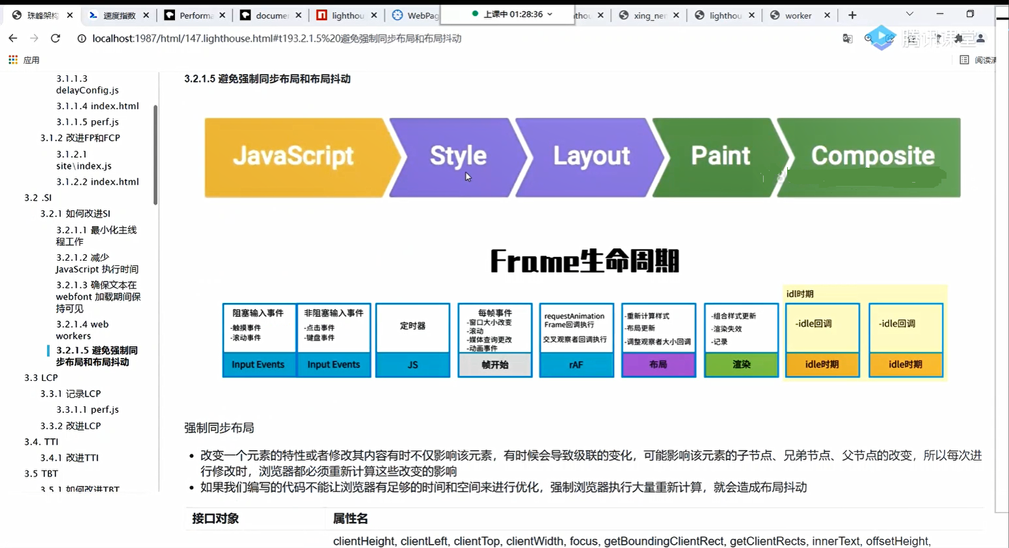Click the profile avatar icon in browser toolbar
The image size is (1009, 548).
click(x=981, y=39)
